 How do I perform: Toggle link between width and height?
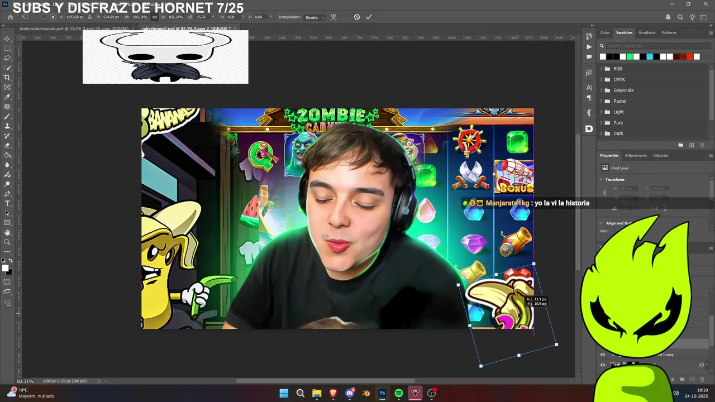pyautogui.click(x=155, y=17)
